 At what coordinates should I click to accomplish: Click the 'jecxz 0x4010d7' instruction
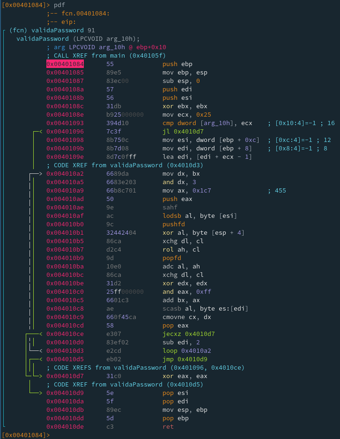tap(189, 334)
